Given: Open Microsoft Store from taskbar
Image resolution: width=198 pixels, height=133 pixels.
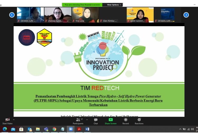Looking at the screenshot, I should (x=21, y=129).
